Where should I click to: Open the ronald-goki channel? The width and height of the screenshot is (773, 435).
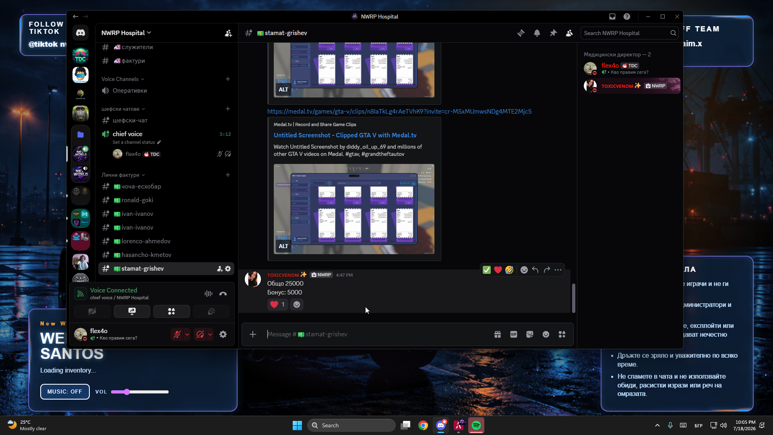[166, 200]
